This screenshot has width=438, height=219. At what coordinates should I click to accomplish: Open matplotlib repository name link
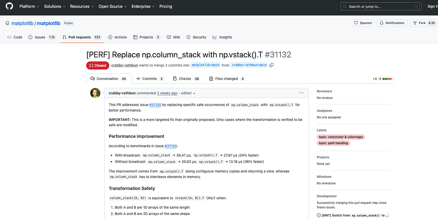49,23
